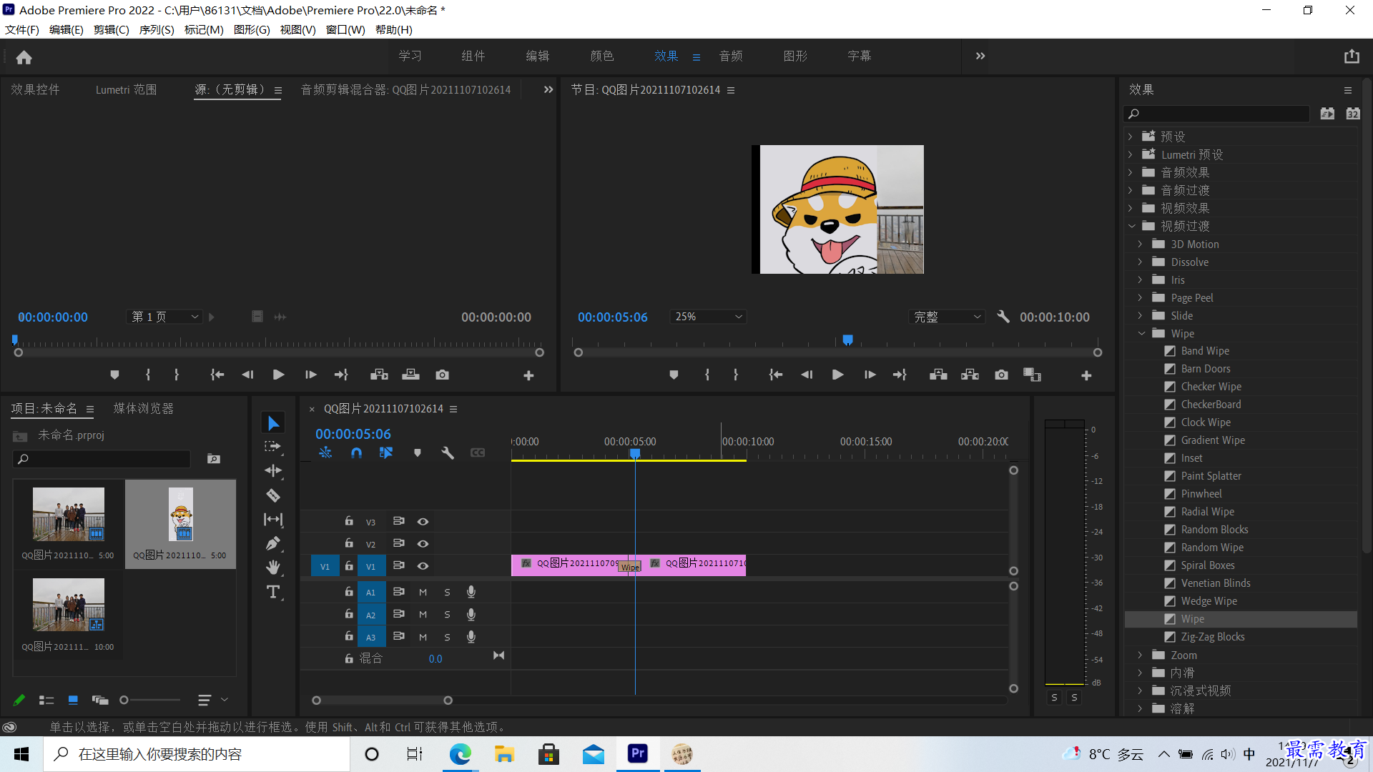Solo audio track A2

point(447,615)
